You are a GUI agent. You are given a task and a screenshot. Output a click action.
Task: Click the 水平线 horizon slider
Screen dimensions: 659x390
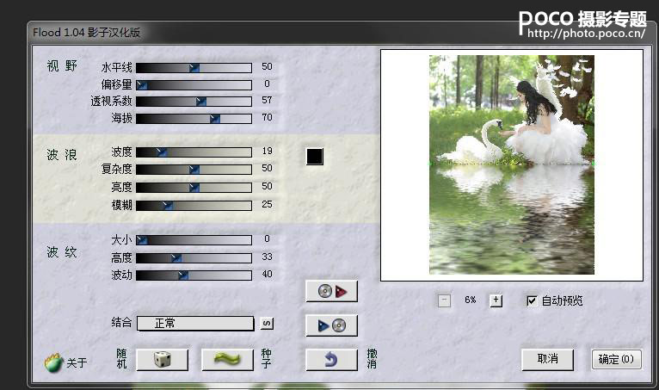click(194, 68)
